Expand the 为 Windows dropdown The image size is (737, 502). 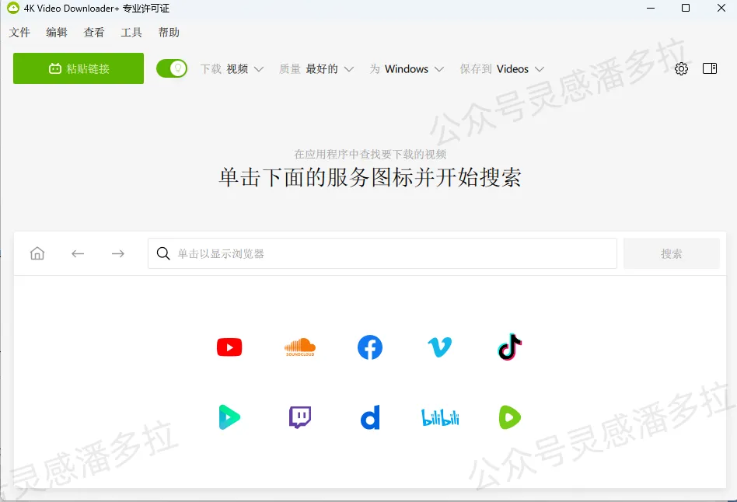tap(407, 69)
